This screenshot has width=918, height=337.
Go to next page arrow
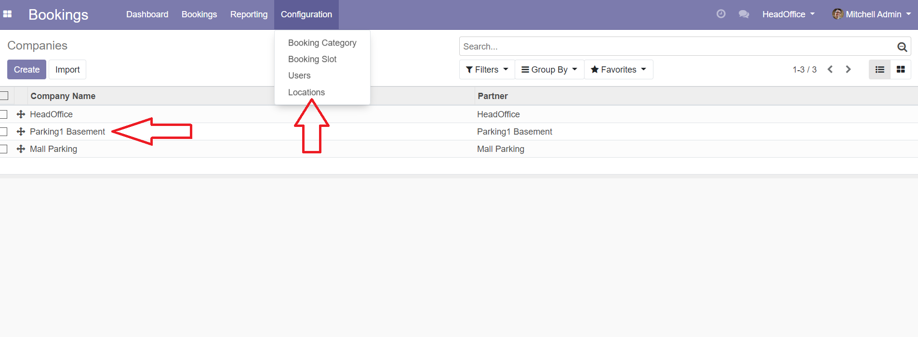point(848,70)
